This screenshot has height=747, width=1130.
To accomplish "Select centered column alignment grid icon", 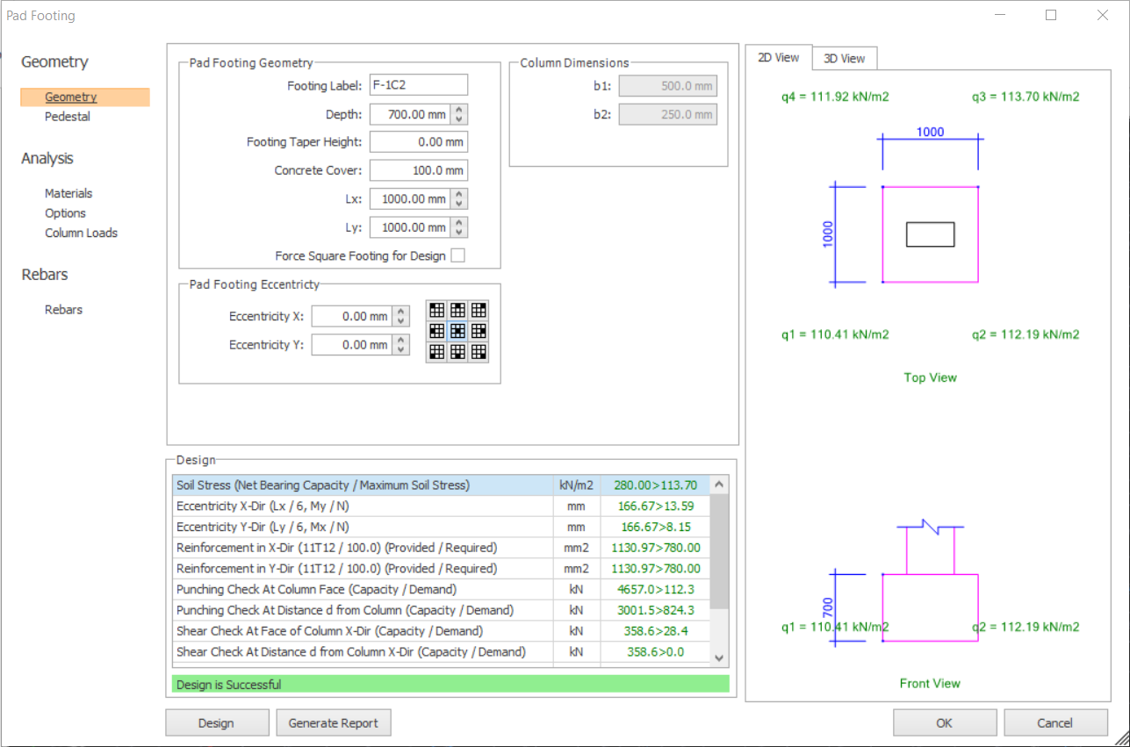I will pos(457,331).
